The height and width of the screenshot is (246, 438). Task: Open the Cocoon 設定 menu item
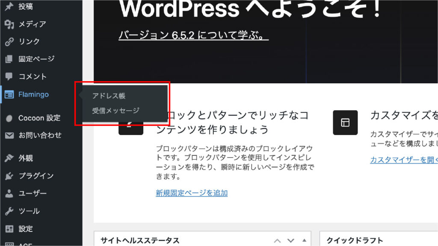(x=39, y=118)
